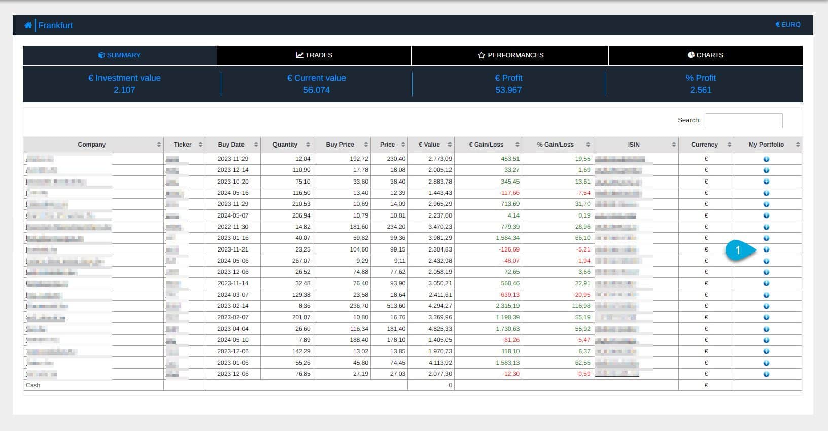Click the plus icon for the 2023-02-14 row
The width and height of the screenshot is (828, 431).
pyautogui.click(x=766, y=306)
